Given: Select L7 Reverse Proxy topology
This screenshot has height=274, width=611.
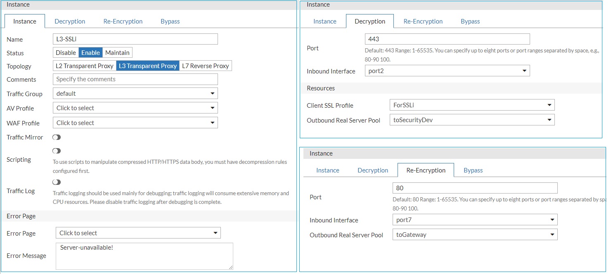Looking at the screenshot, I should (x=206, y=66).
